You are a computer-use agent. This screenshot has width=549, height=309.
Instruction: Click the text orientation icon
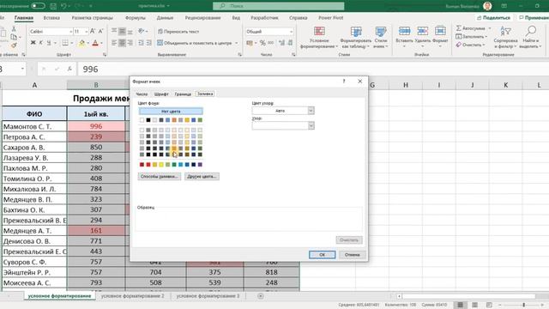pos(141,32)
